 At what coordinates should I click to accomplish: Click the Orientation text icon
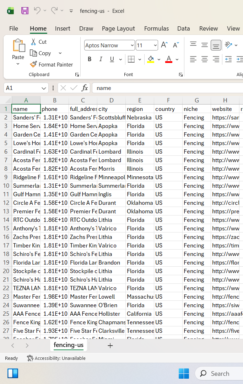tap(228, 45)
